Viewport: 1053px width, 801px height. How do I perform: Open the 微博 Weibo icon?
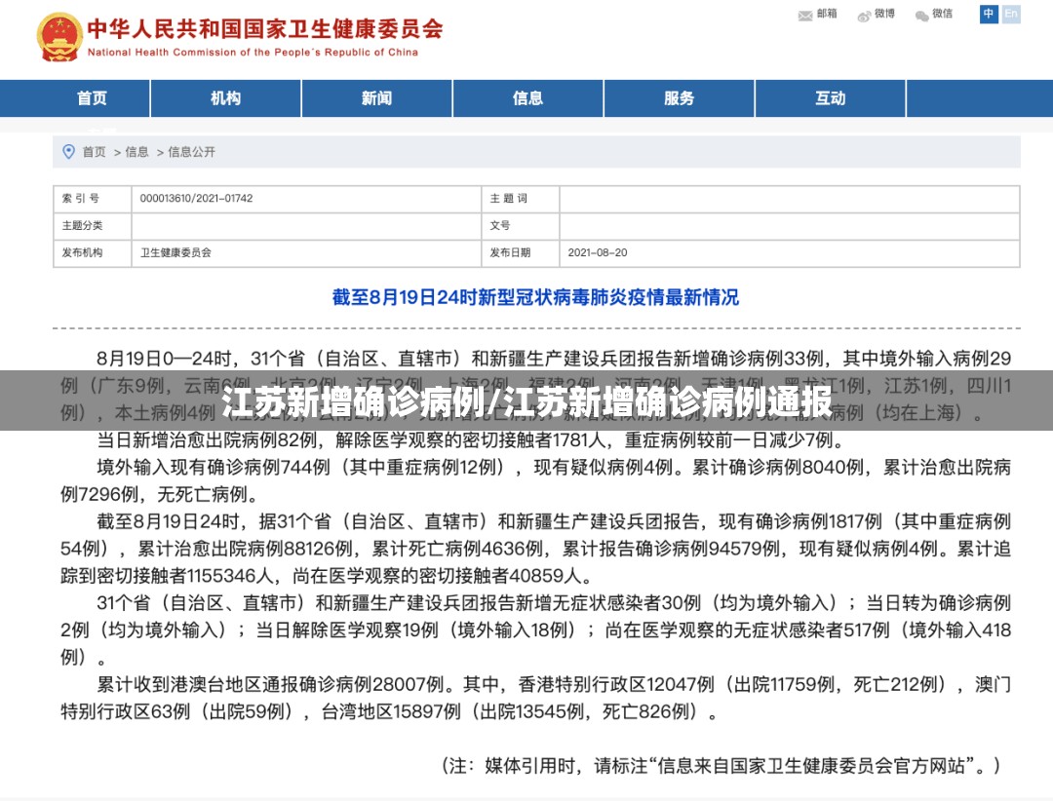click(x=864, y=16)
